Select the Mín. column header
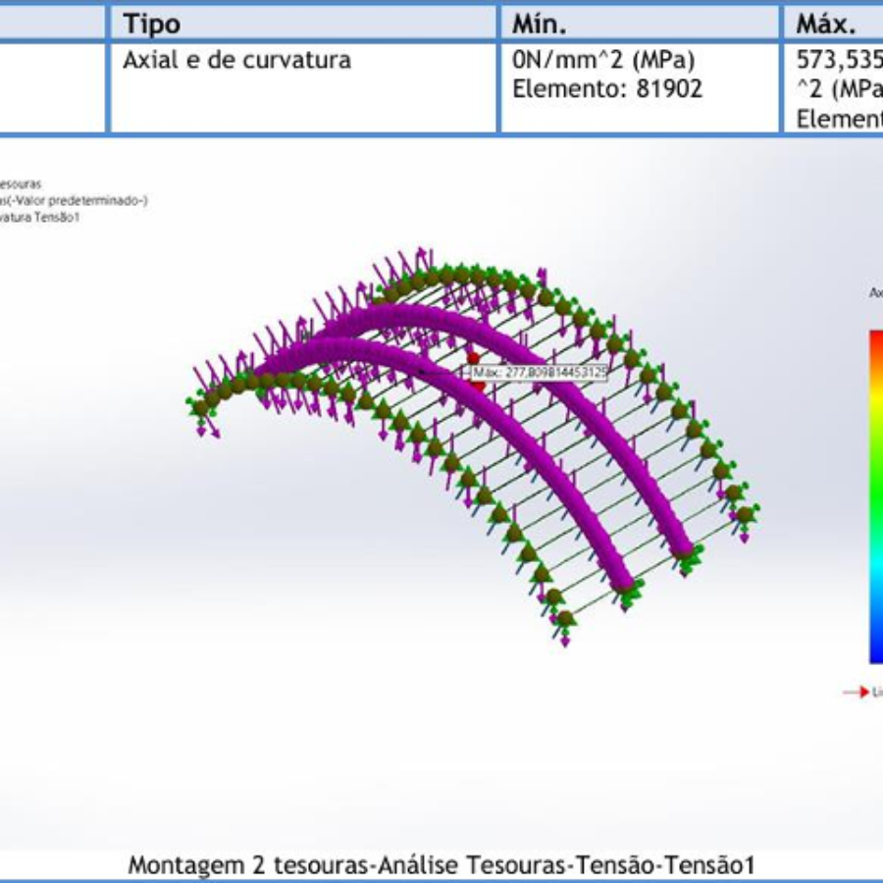883x883 pixels. pyautogui.click(x=539, y=23)
